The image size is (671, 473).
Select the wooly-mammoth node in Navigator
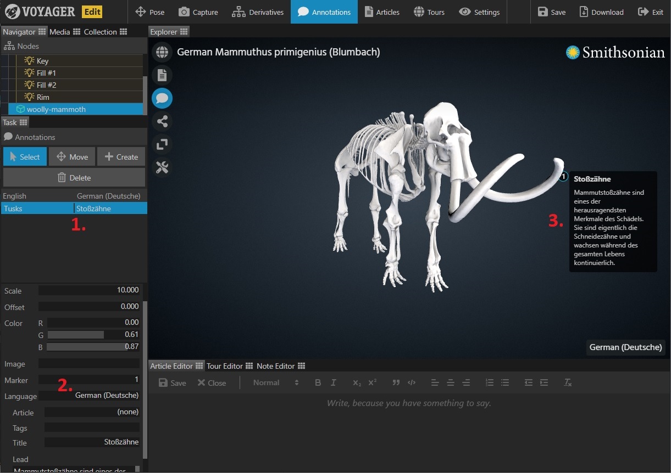tap(56, 109)
